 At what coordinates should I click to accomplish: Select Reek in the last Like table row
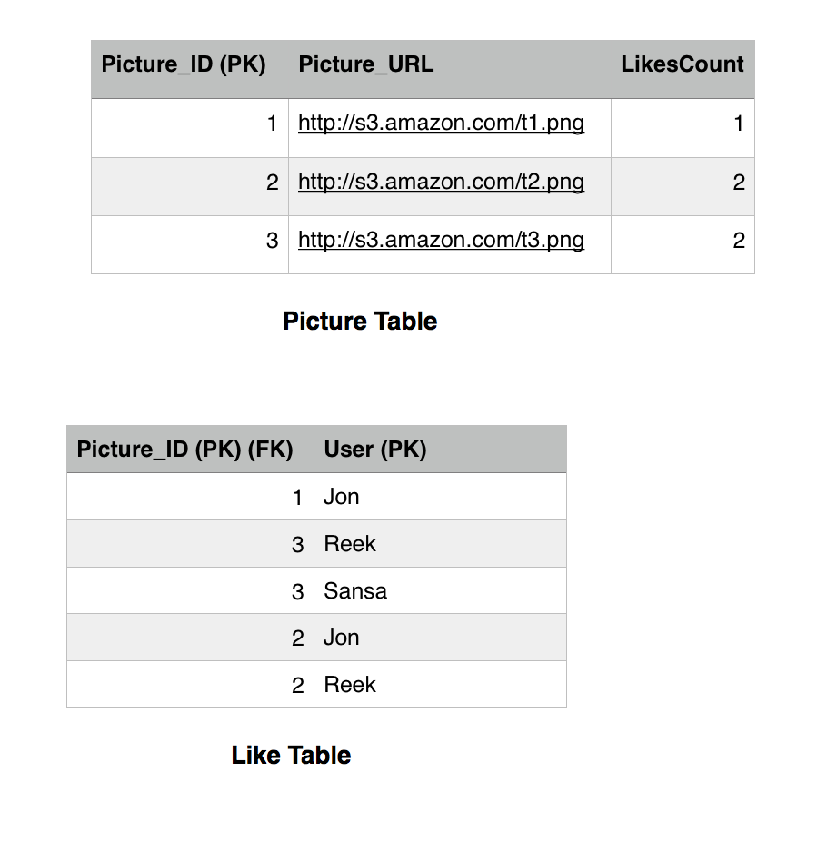pyautogui.click(x=350, y=685)
